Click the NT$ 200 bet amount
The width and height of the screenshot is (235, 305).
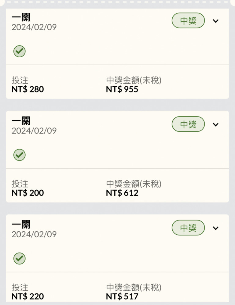28,193
